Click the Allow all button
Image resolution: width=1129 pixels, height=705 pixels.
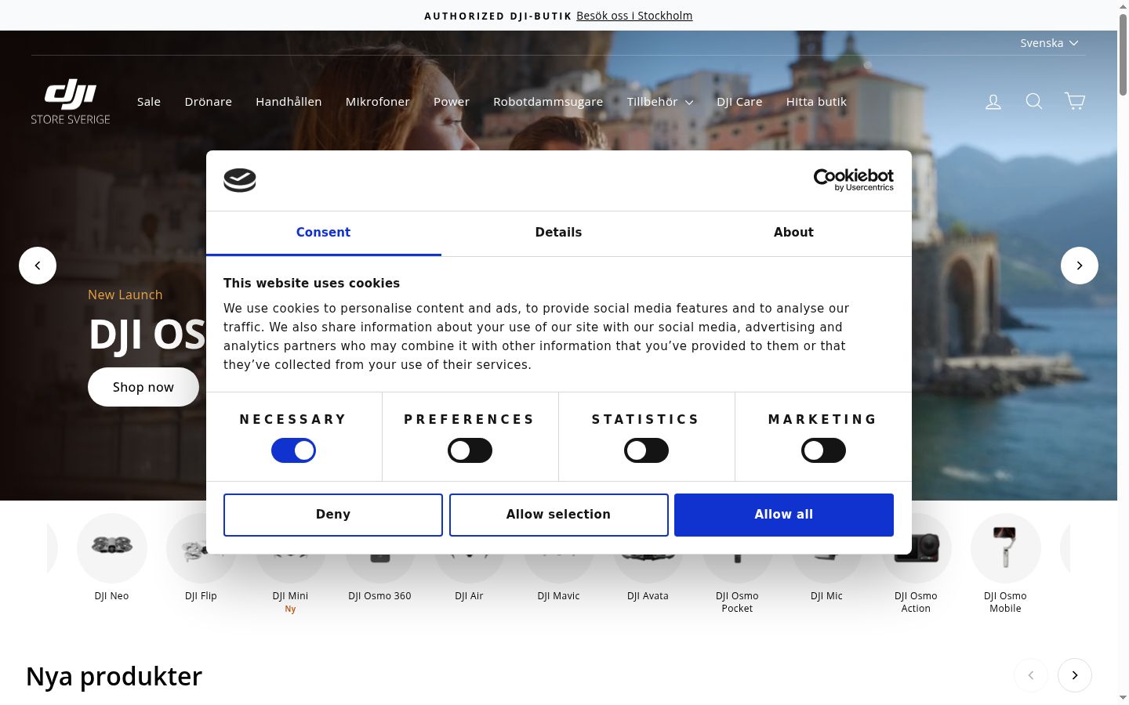(784, 515)
